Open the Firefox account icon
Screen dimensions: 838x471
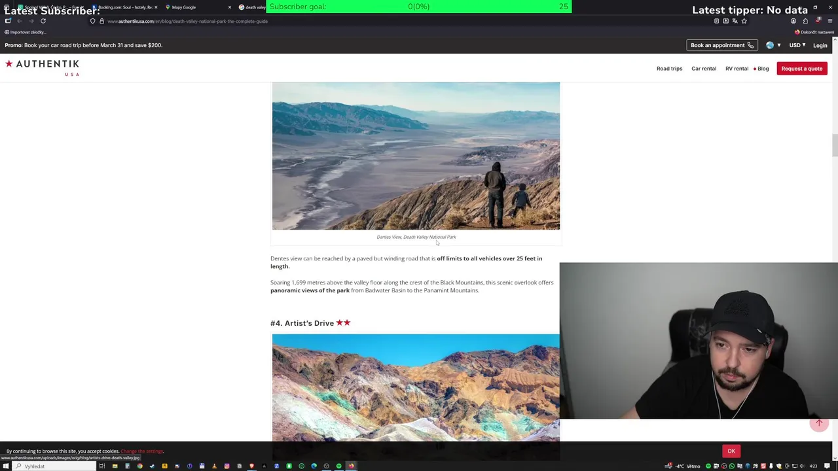coord(793,21)
